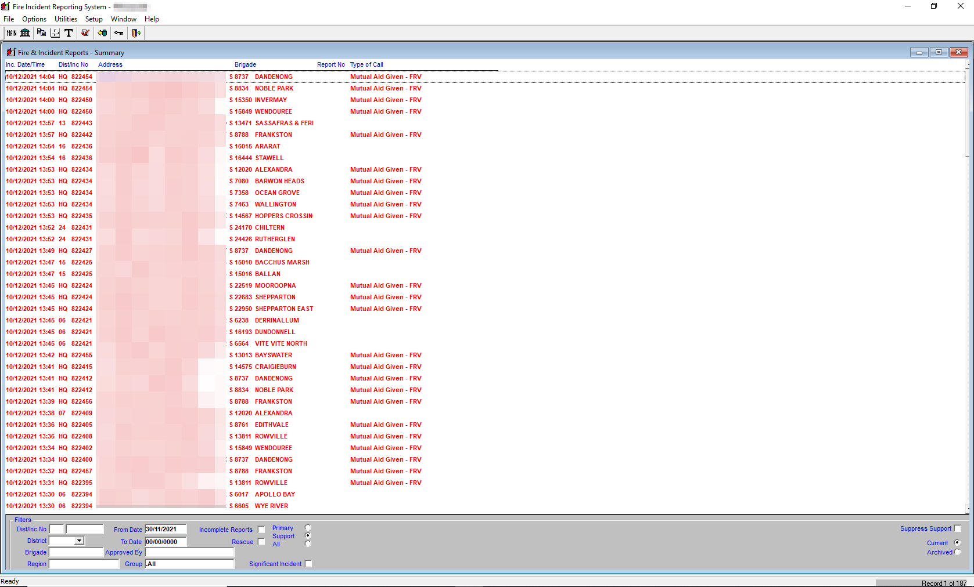Click the red checkmark form icon
The width and height of the screenshot is (974, 587).
85,33
